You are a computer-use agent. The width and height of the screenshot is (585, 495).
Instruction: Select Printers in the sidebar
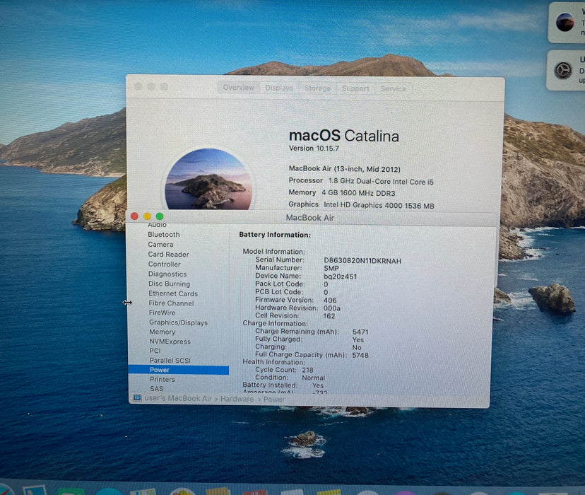point(162,379)
